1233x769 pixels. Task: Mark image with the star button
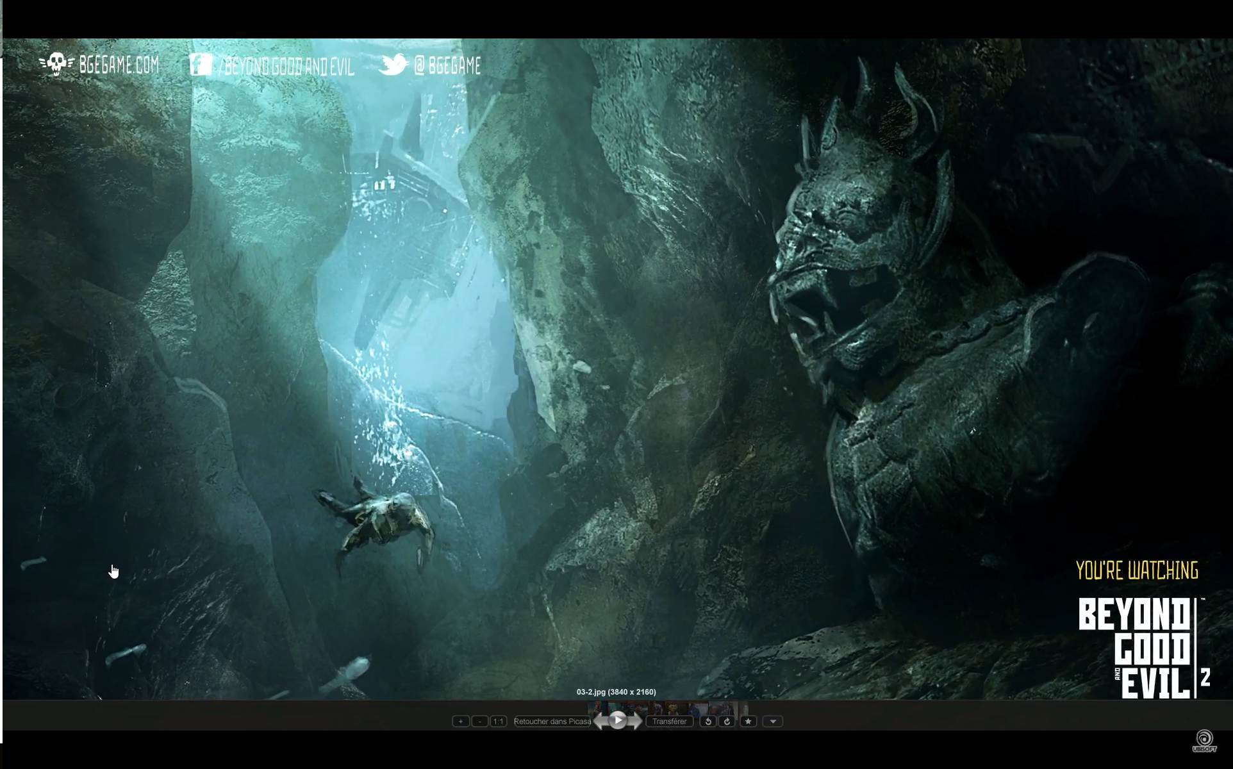[748, 721]
